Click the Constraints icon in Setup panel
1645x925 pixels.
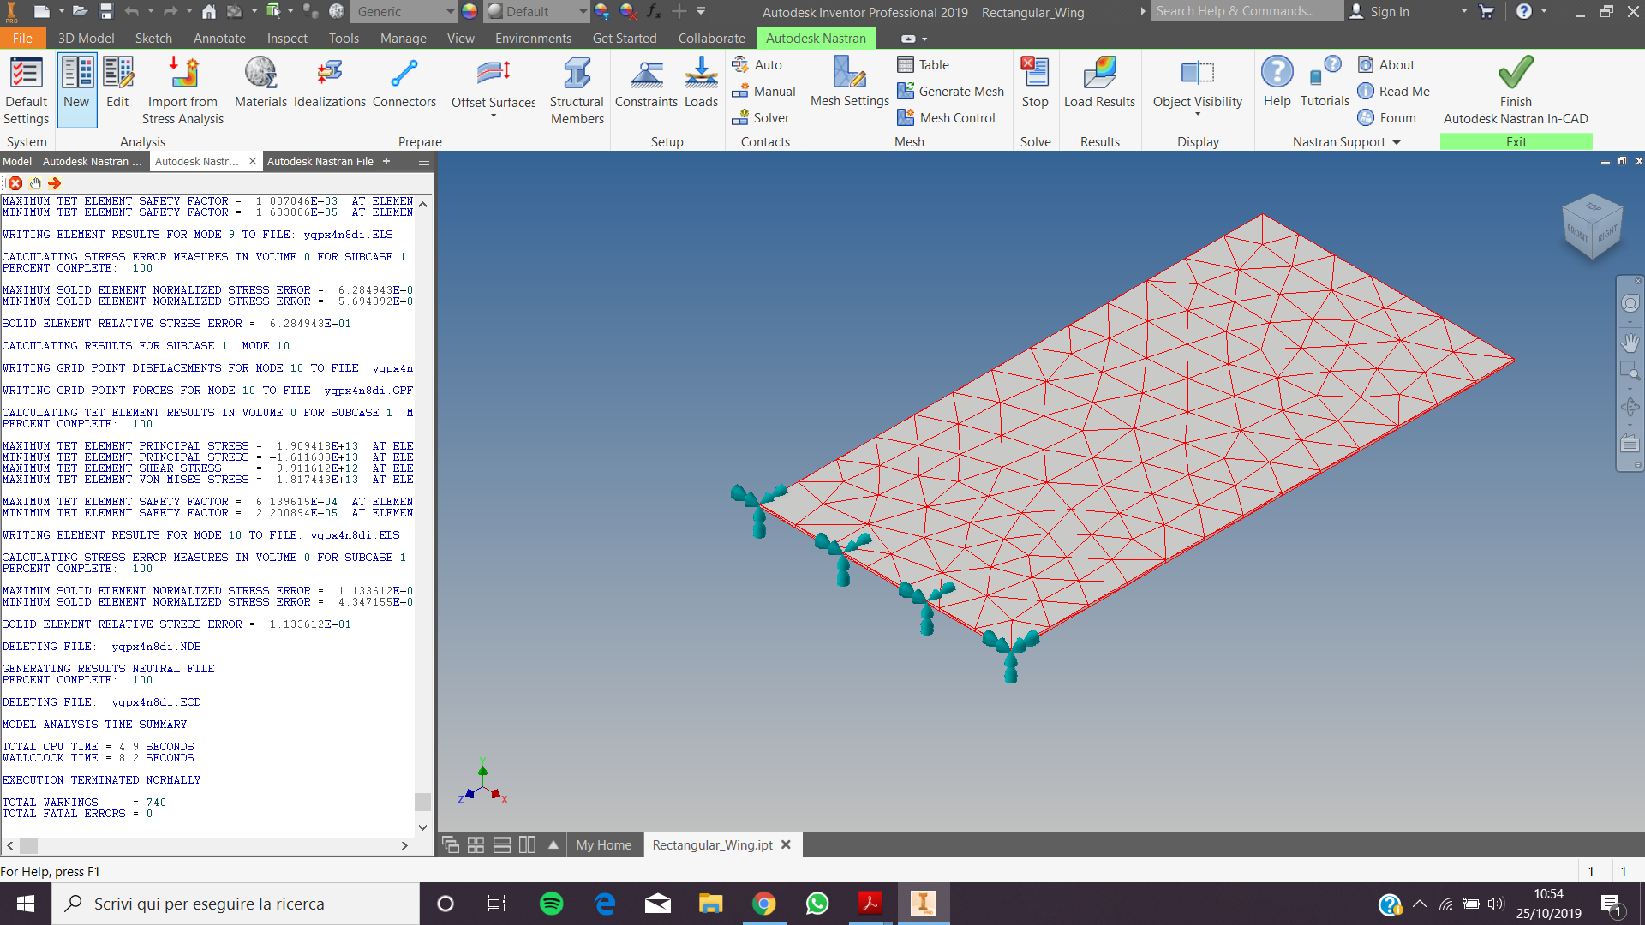click(x=645, y=81)
